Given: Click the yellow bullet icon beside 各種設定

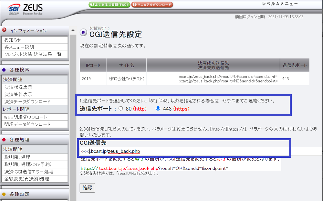Looking at the screenshot, I should (x=4, y=194).
